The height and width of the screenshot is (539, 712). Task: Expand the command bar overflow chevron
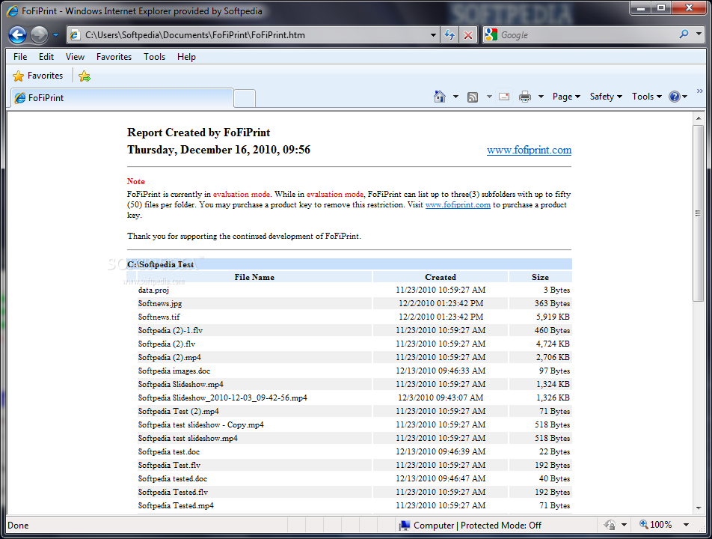coord(699,91)
